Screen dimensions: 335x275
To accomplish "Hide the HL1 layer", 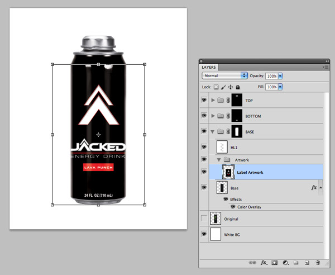I will 204,147.
